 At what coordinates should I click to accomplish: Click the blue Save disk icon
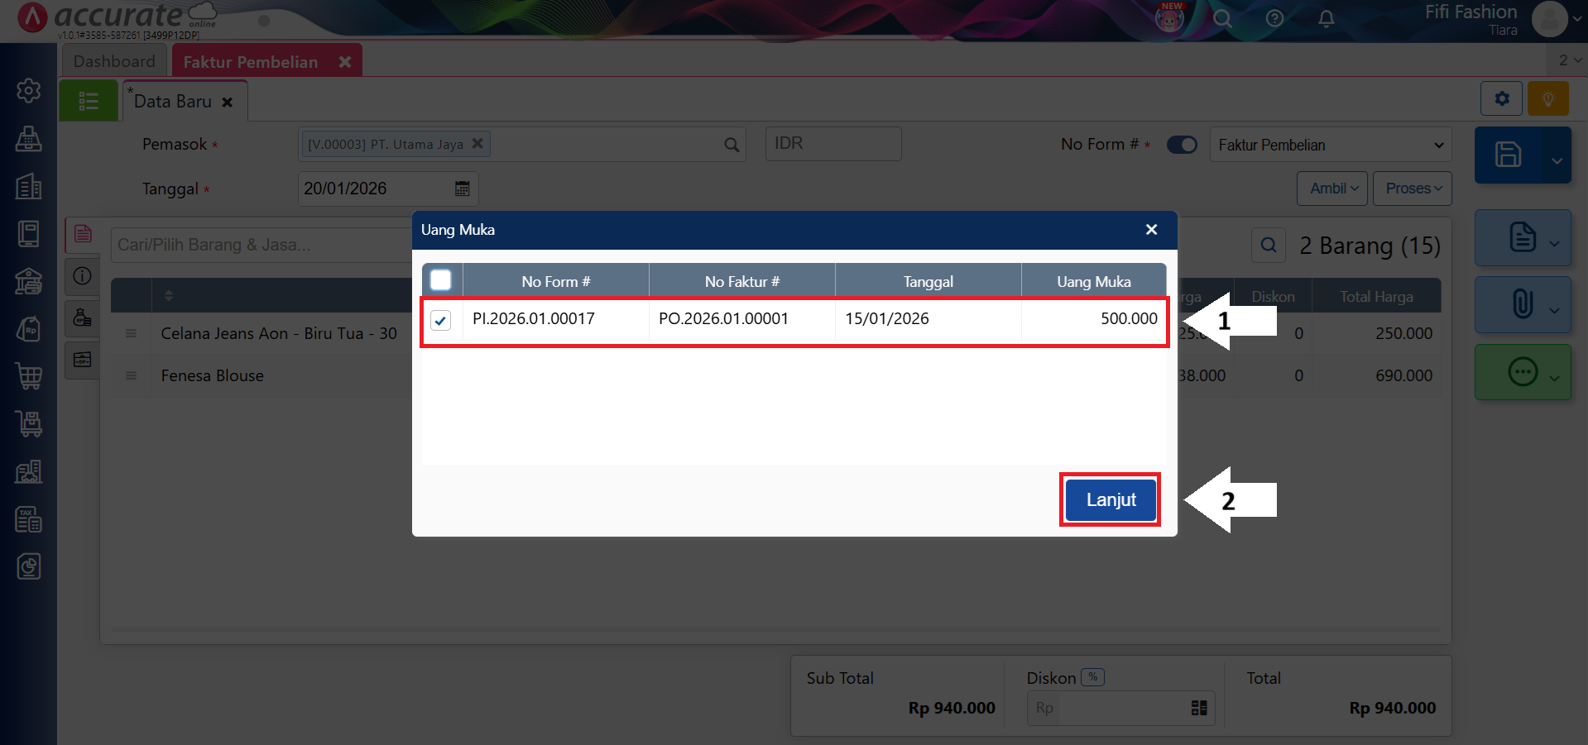click(x=1508, y=155)
